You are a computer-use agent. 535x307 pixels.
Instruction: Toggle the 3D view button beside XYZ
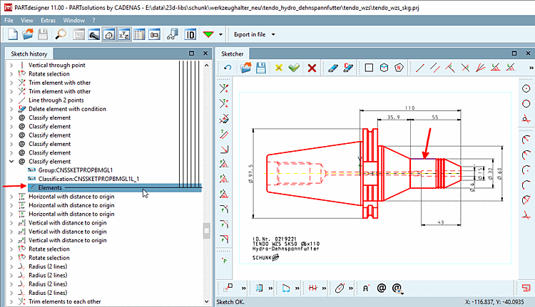(109, 34)
